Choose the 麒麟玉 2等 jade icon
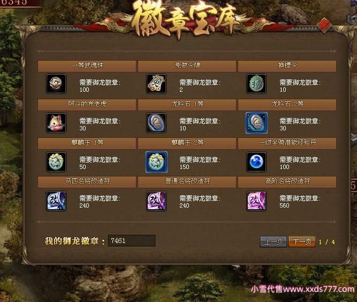The height and width of the screenshot is (302, 357). tap(156, 161)
